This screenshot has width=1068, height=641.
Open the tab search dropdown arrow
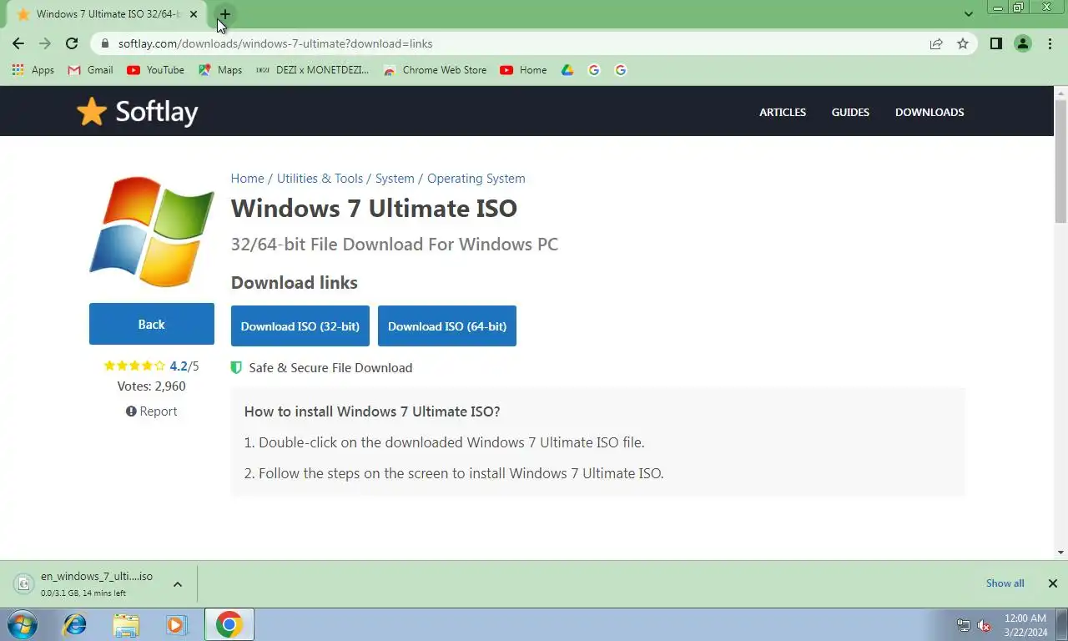pyautogui.click(x=969, y=14)
